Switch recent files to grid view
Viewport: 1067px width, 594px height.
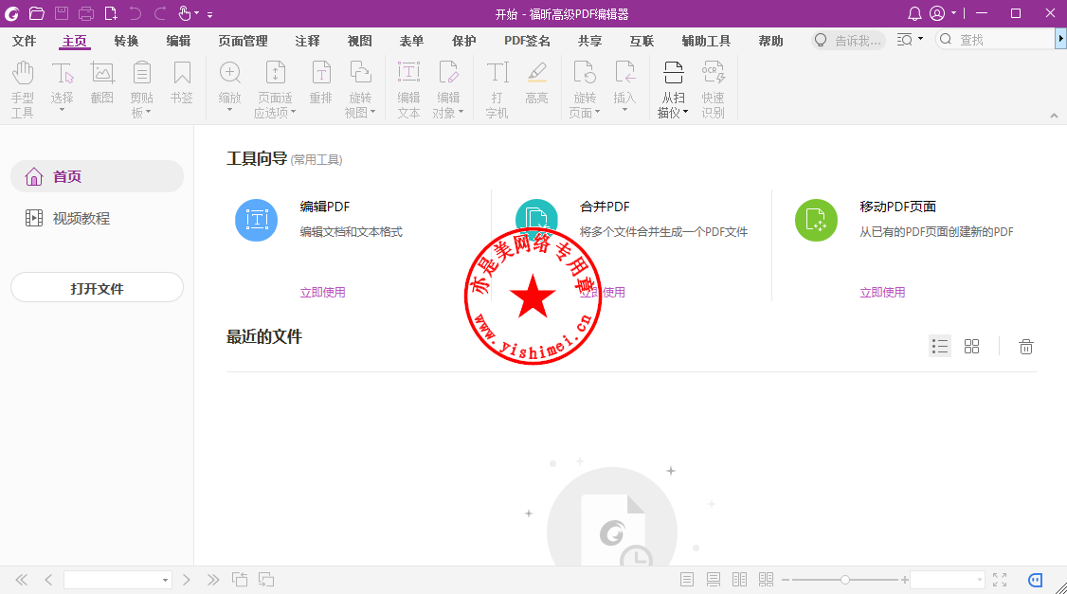(971, 347)
